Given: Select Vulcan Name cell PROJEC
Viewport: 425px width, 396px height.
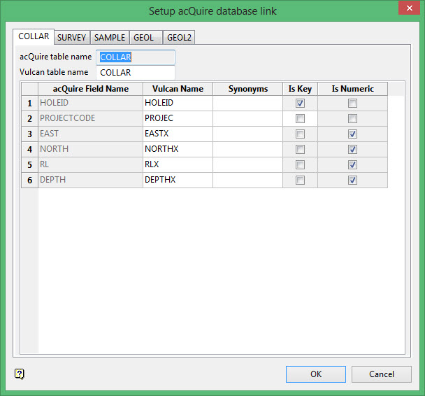Looking at the screenshot, I should [x=178, y=118].
